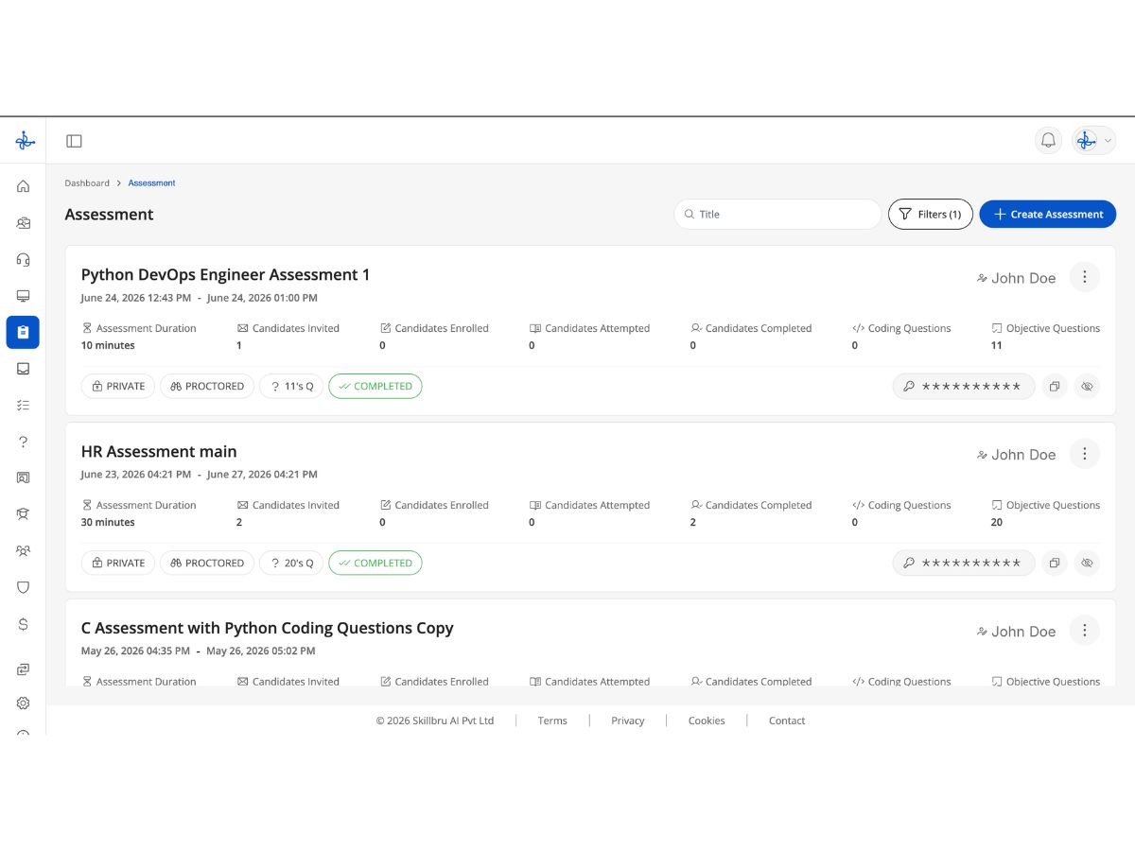This screenshot has height=851, width=1135.
Task: Click PROCTORED tag on HR Assessment main
Action: [x=207, y=563]
